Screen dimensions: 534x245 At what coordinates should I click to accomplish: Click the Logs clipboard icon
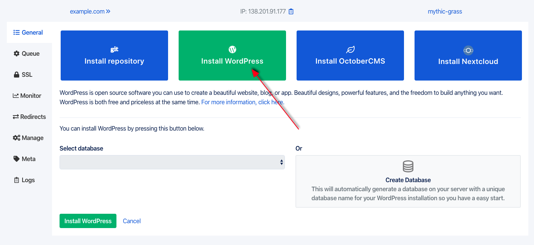point(17,180)
